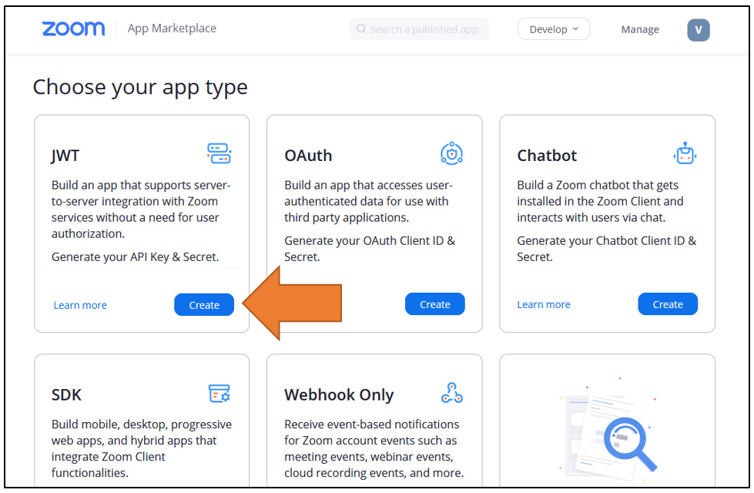Select the Chatbot card title
754x493 pixels.
(547, 156)
